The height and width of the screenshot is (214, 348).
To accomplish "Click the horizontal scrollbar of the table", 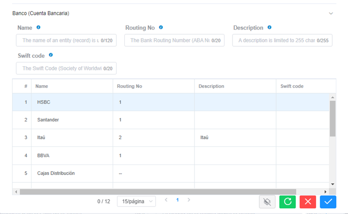I will click(x=158, y=192).
